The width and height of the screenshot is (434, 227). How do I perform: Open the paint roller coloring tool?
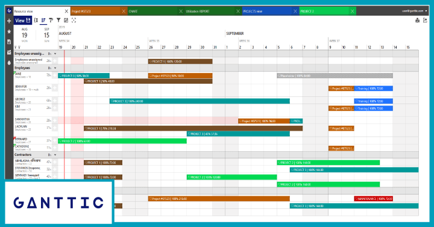click(x=51, y=20)
